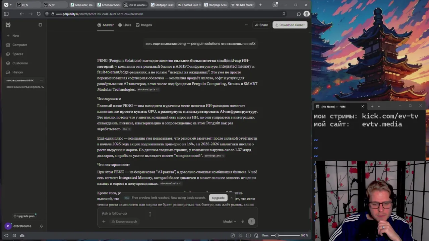
Task: Click the microphone dictation icon
Action: pos(243,222)
